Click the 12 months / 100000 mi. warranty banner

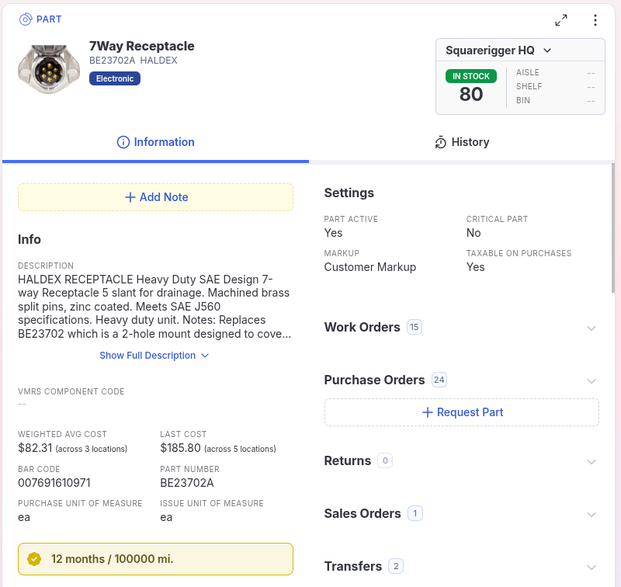[x=156, y=559]
